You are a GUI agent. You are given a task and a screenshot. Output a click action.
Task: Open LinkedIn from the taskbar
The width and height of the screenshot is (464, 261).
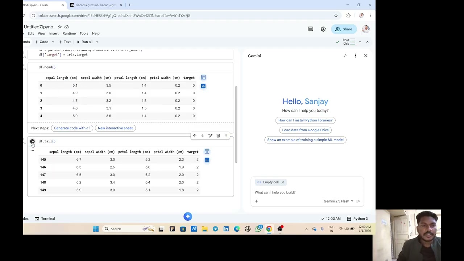(226, 229)
